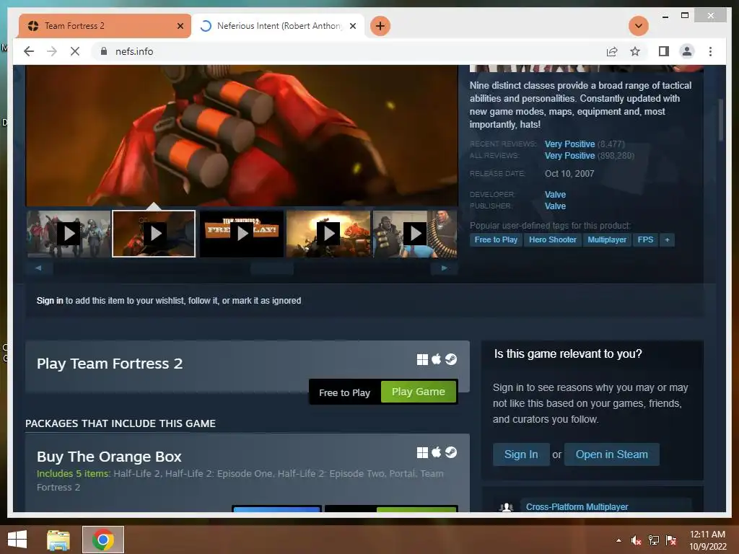This screenshot has width=739, height=554.
Task: Click Apple icon in Orange Box package
Action: coord(437,452)
